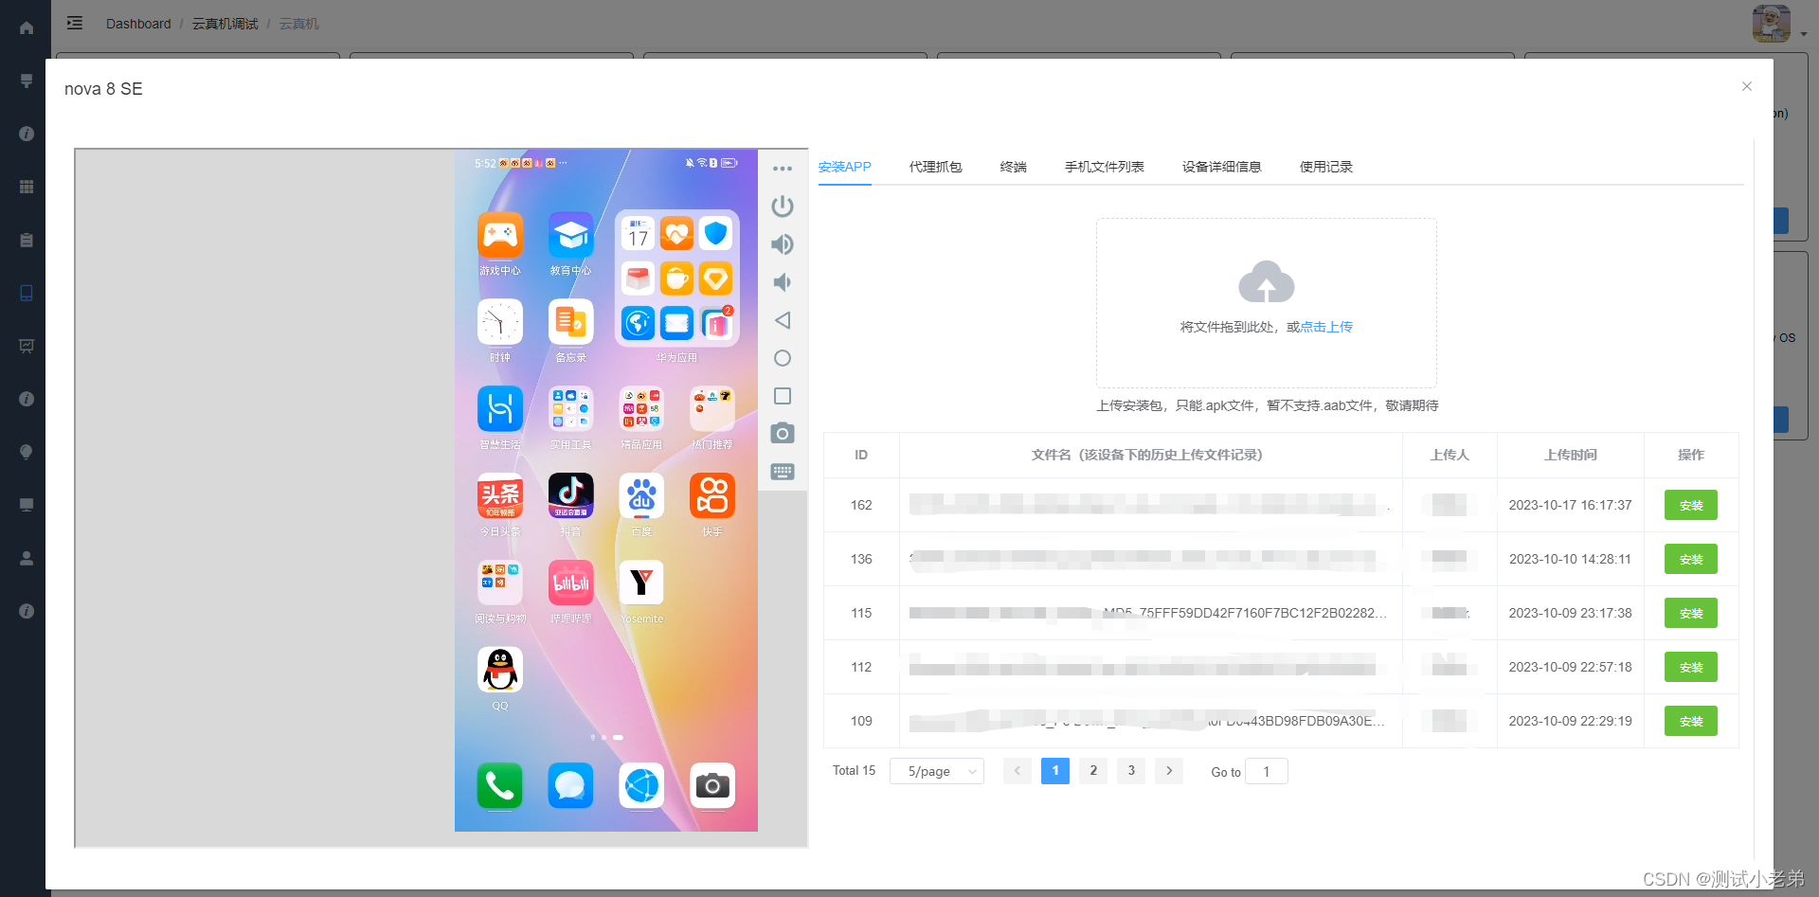Open the 5/page page size dropdown
This screenshot has height=897, width=1819.
click(x=937, y=771)
